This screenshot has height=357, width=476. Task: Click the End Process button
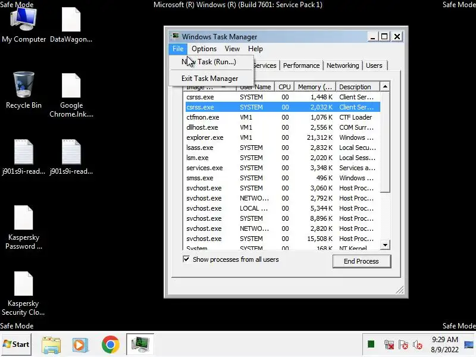coord(362,261)
